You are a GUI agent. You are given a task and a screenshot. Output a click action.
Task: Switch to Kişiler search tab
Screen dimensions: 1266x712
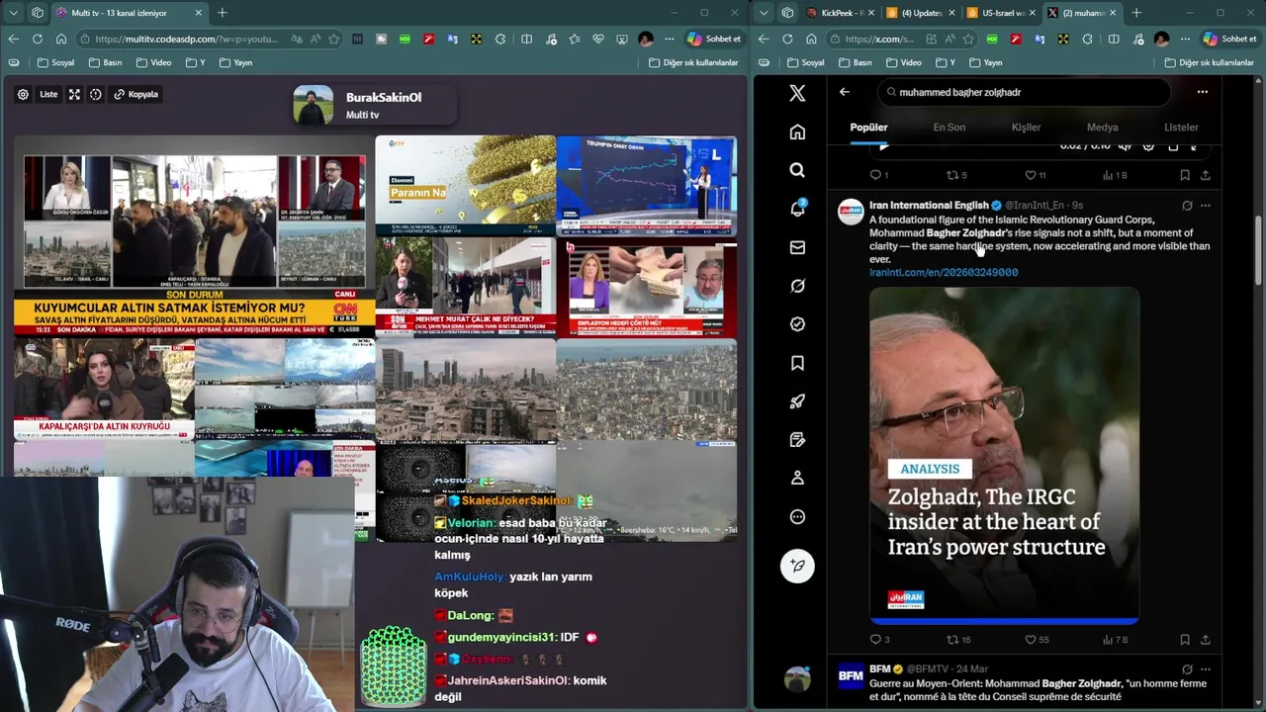tap(1026, 127)
